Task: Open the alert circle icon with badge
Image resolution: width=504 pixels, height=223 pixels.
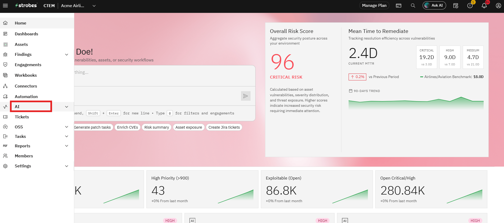Action: tap(470, 6)
